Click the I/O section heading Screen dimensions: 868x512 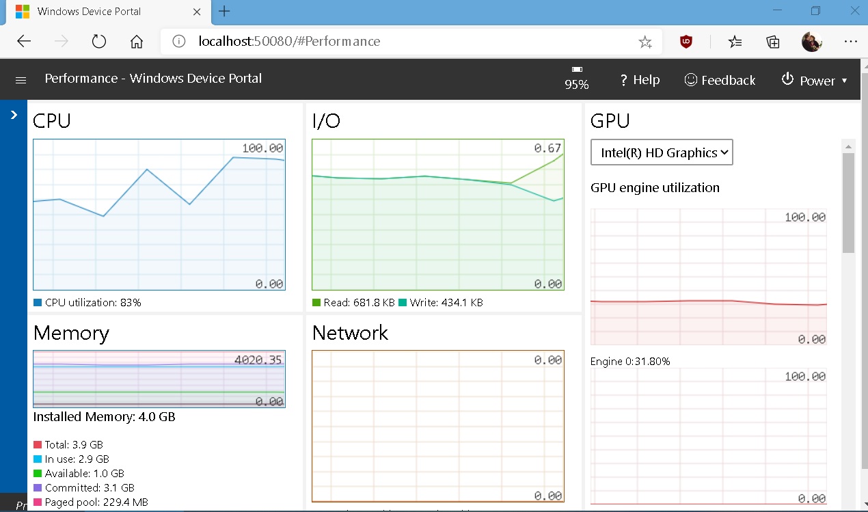tap(326, 121)
